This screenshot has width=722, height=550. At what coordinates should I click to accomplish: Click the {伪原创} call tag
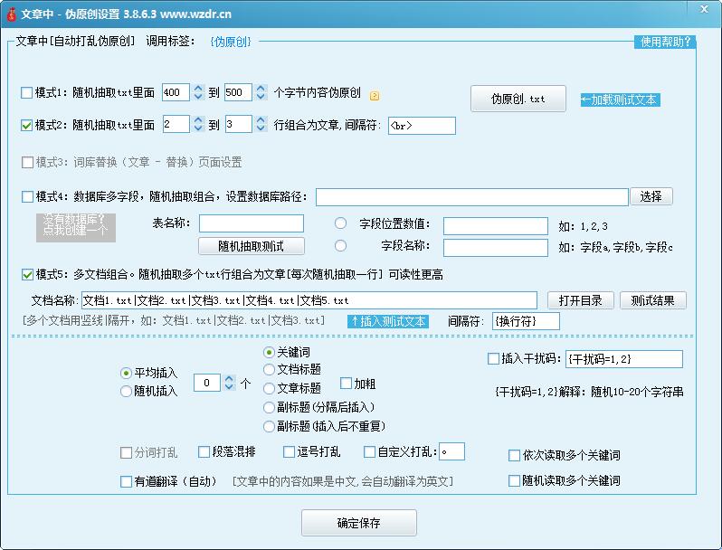[x=231, y=42]
